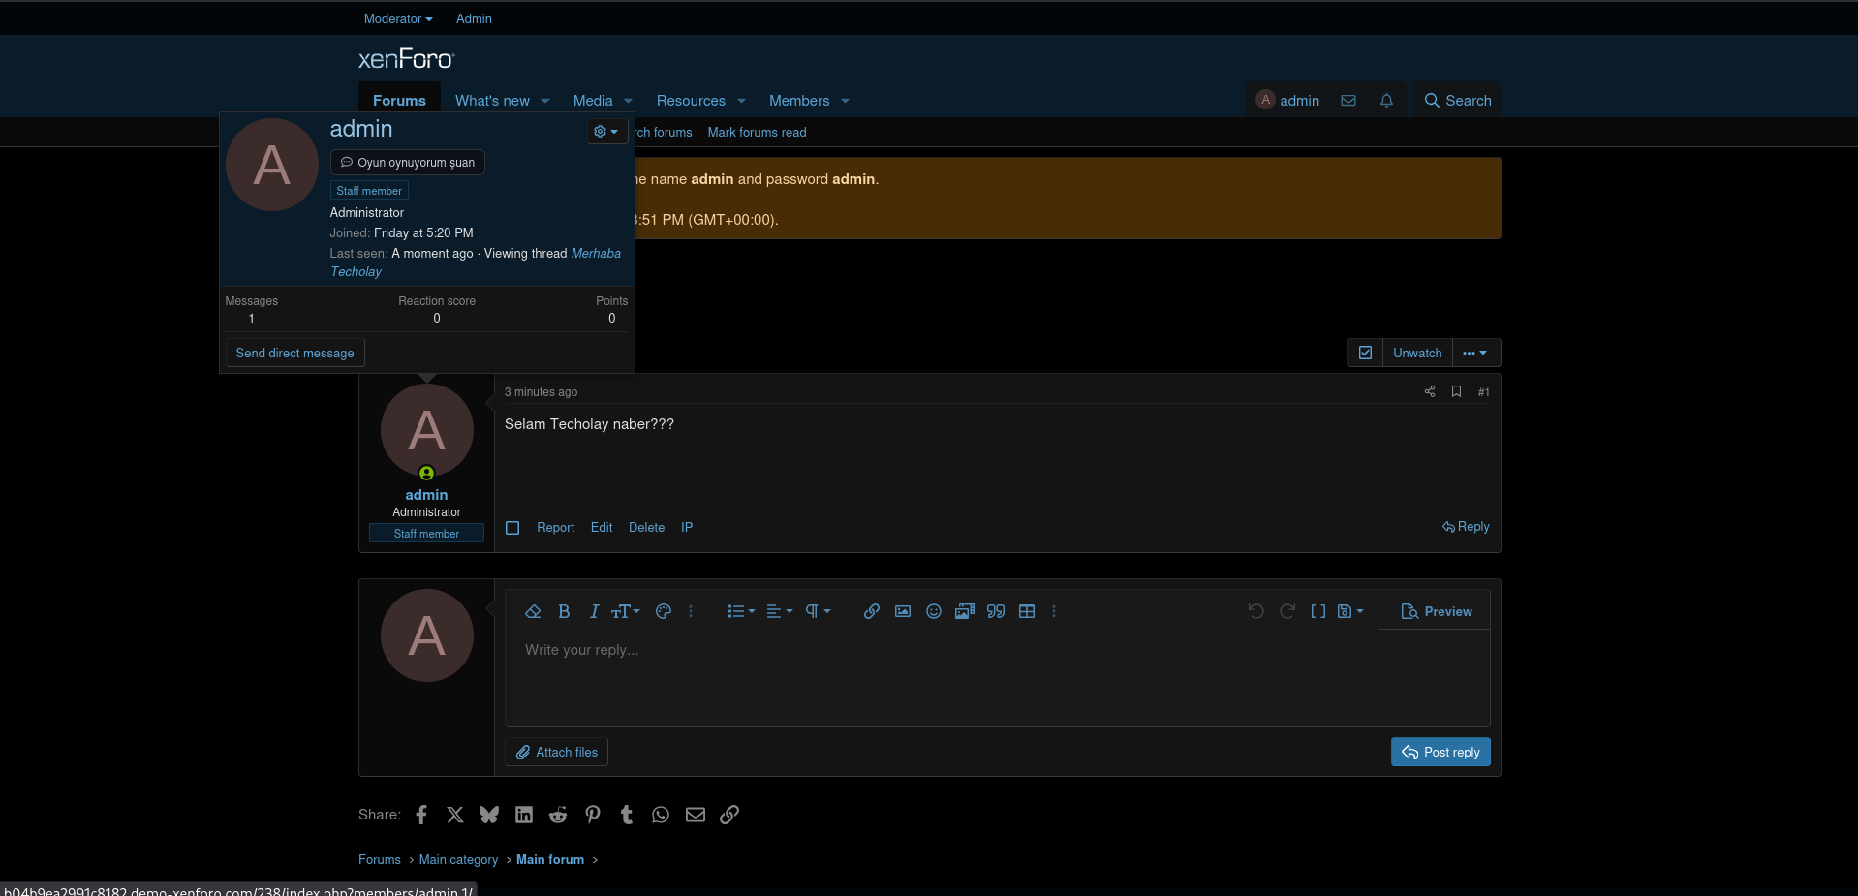Expand the Resources submenu arrow
The image size is (1858, 896).
pyautogui.click(x=742, y=101)
